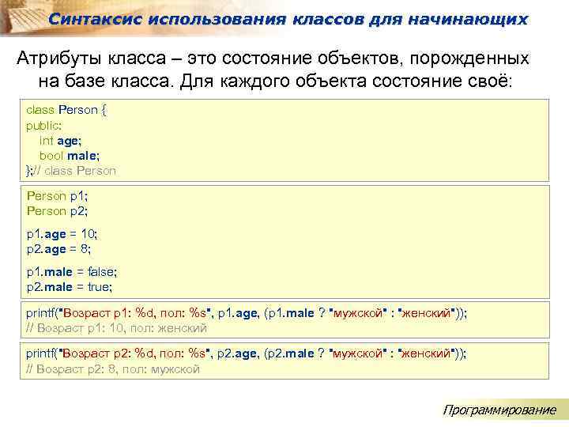Click the 'p2.age = 8;' assignment
This screenshot has height=427, width=569.
click(x=58, y=249)
